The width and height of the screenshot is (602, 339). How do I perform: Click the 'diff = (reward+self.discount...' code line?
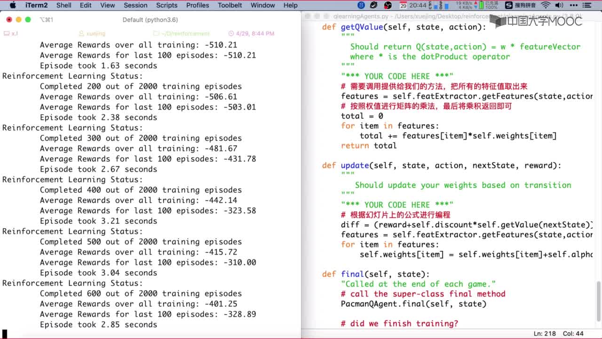[467, 225]
